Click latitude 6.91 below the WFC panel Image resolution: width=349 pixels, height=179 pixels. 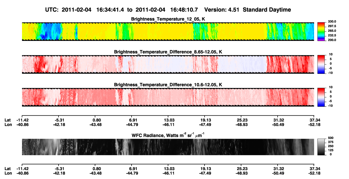pyautogui.click(x=133, y=169)
